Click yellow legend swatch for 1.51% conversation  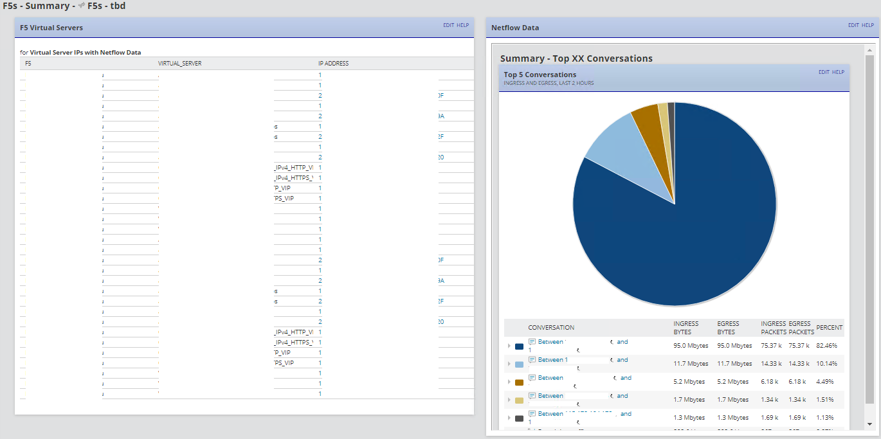(x=519, y=400)
